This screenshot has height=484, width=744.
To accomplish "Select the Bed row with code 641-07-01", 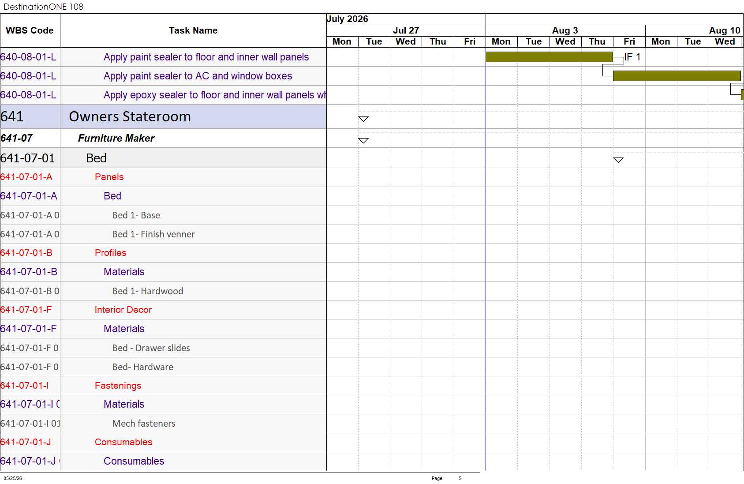I will [163, 158].
